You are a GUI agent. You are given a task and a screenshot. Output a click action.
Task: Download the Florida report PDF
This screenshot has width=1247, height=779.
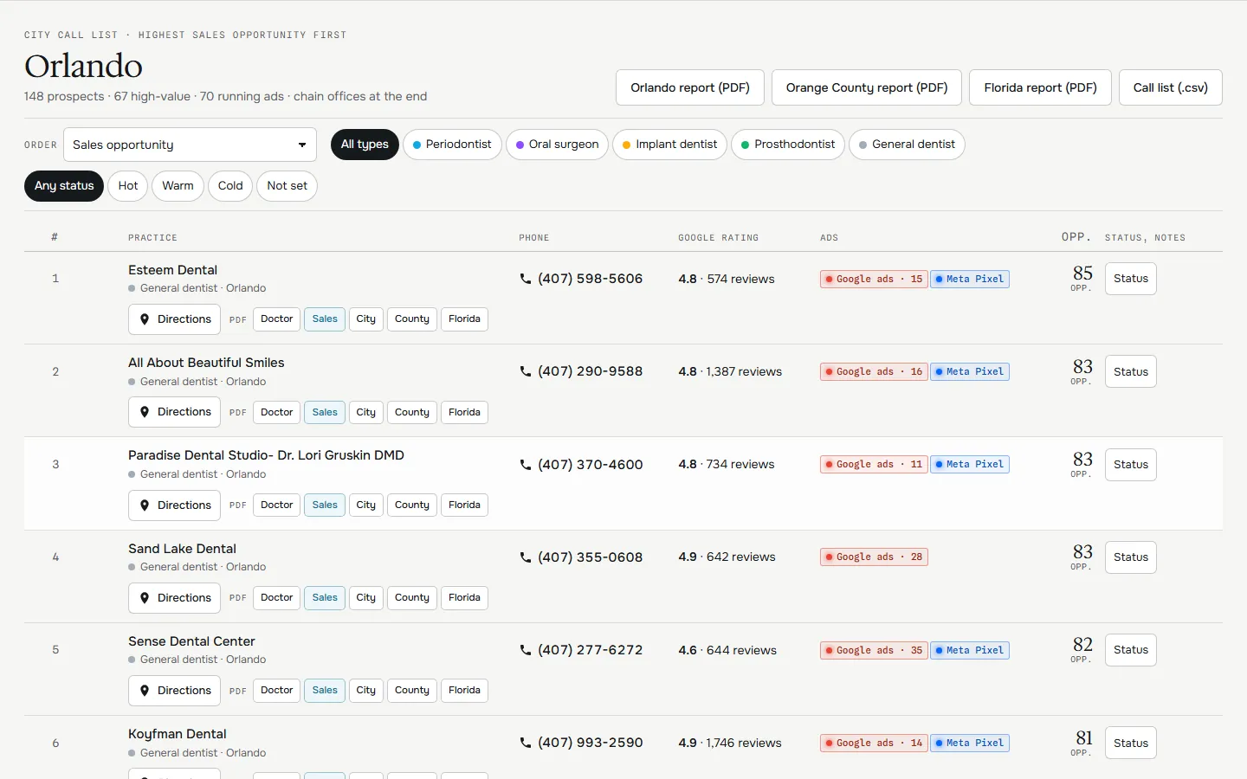click(x=1040, y=87)
